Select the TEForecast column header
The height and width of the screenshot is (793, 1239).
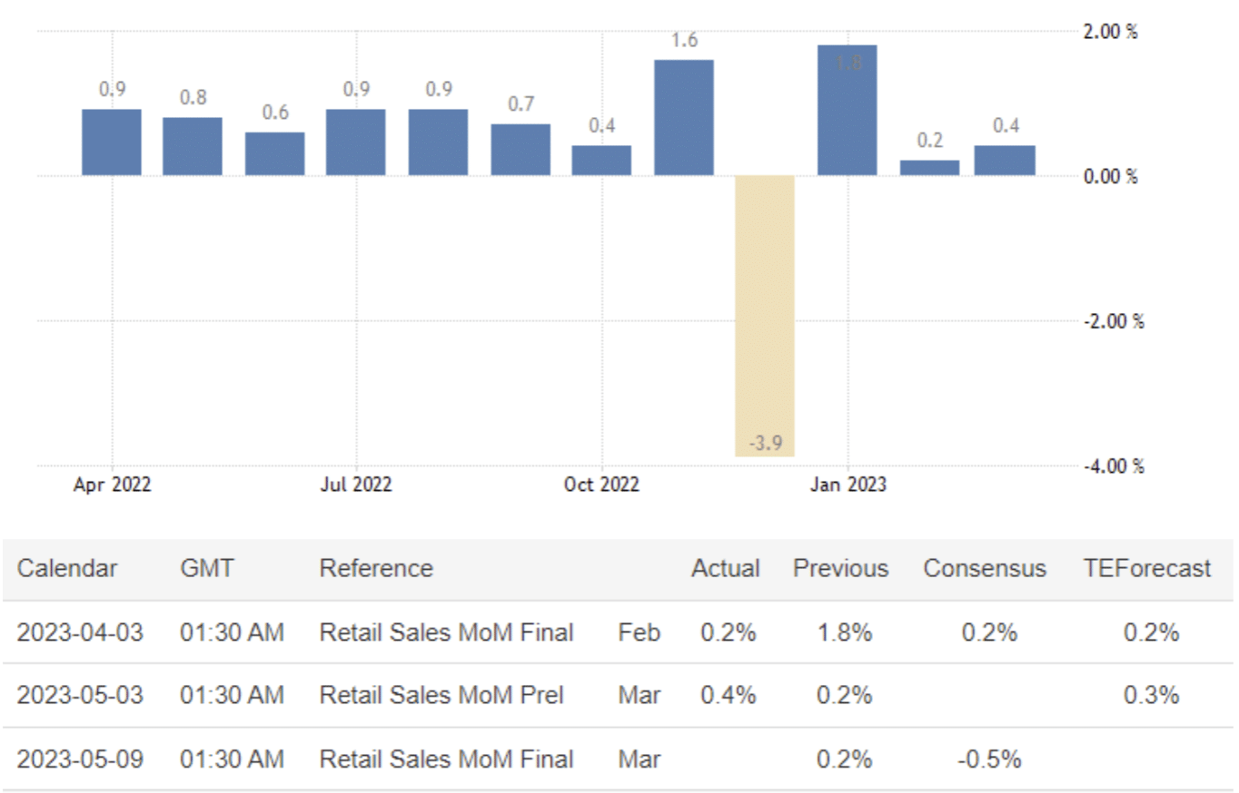(1147, 569)
